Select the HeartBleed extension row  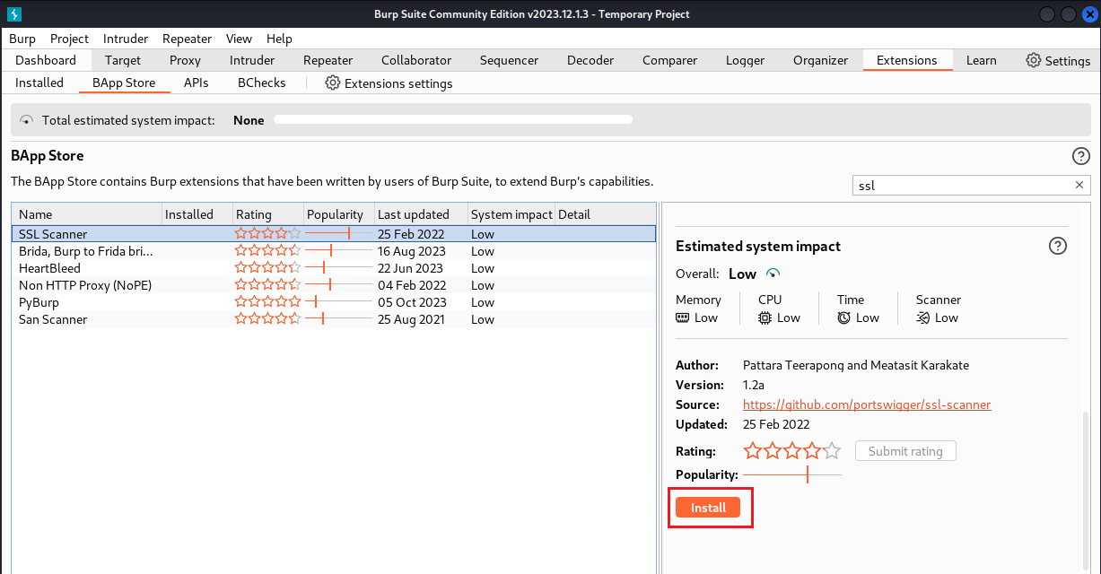[x=334, y=268]
